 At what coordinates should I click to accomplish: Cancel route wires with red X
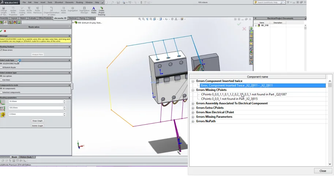(x=5, y=31)
